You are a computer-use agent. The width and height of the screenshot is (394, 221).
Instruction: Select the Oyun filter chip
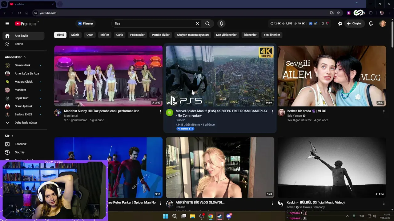pyautogui.click(x=90, y=35)
